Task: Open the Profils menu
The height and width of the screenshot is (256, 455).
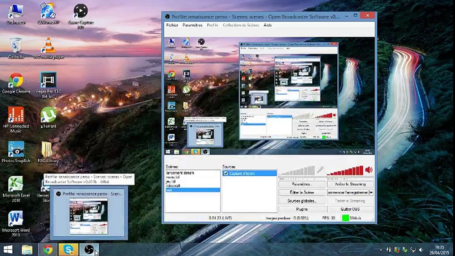Action: pos(213,25)
